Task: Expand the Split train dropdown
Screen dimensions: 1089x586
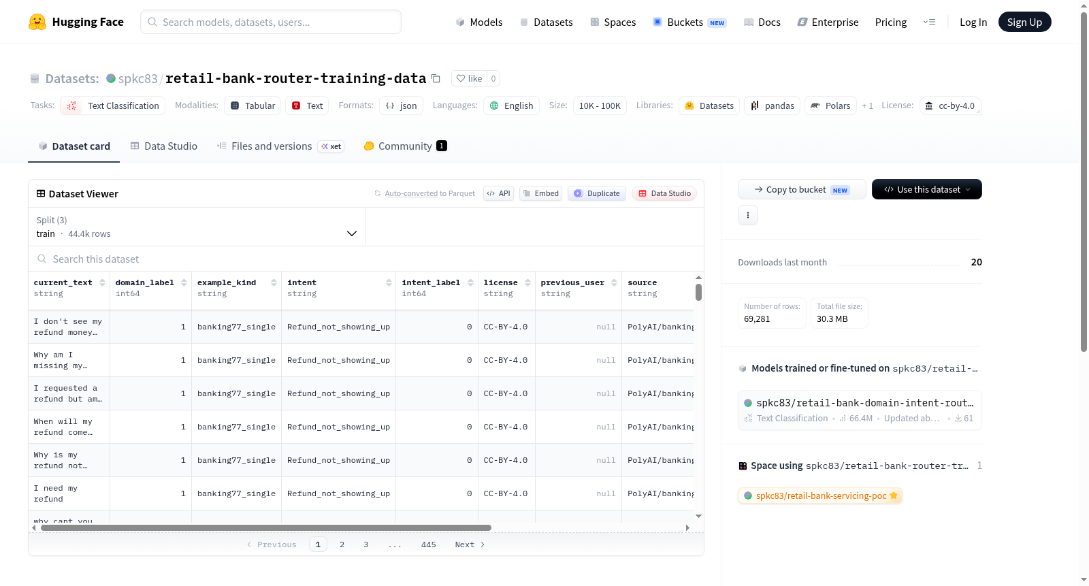Action: [197, 227]
